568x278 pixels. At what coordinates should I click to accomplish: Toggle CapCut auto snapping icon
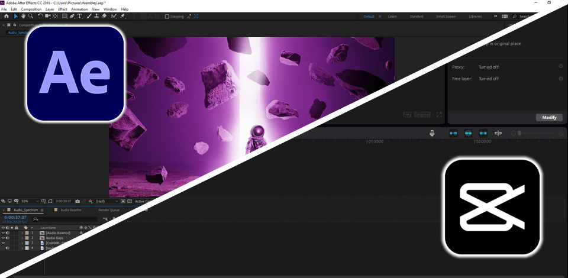pyautogui.click(x=468, y=133)
